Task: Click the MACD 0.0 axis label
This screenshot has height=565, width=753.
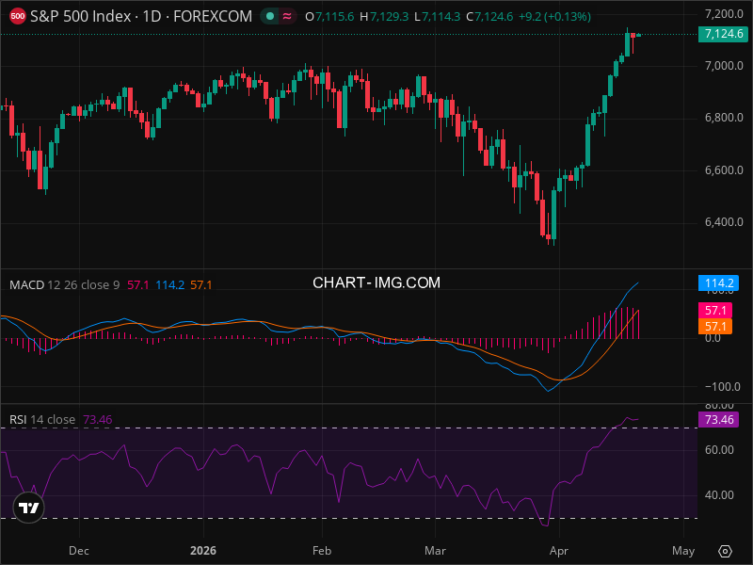Action: [713, 338]
